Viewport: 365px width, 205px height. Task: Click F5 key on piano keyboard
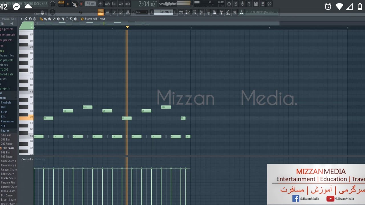coord(26,117)
